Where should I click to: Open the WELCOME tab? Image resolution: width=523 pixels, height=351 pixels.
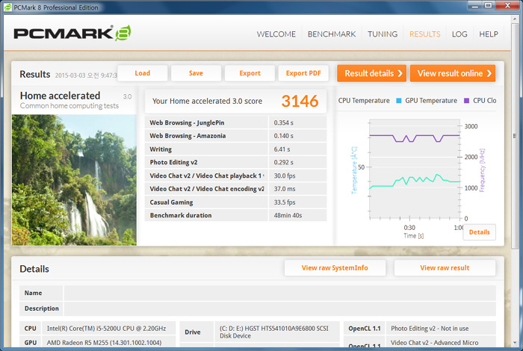tap(276, 34)
